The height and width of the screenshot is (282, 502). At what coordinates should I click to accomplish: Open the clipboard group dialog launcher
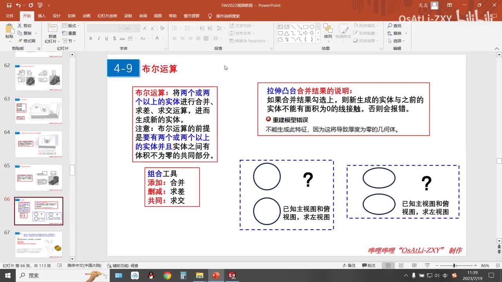point(39,49)
